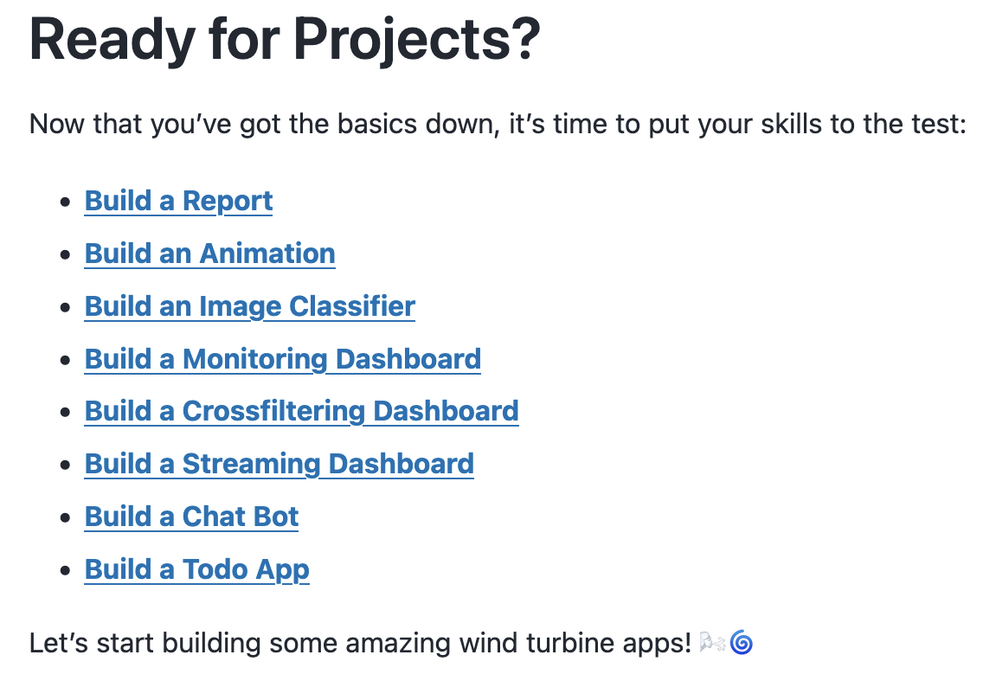Go to Build an Image Classifier
The image size is (983, 687).
[x=249, y=306]
